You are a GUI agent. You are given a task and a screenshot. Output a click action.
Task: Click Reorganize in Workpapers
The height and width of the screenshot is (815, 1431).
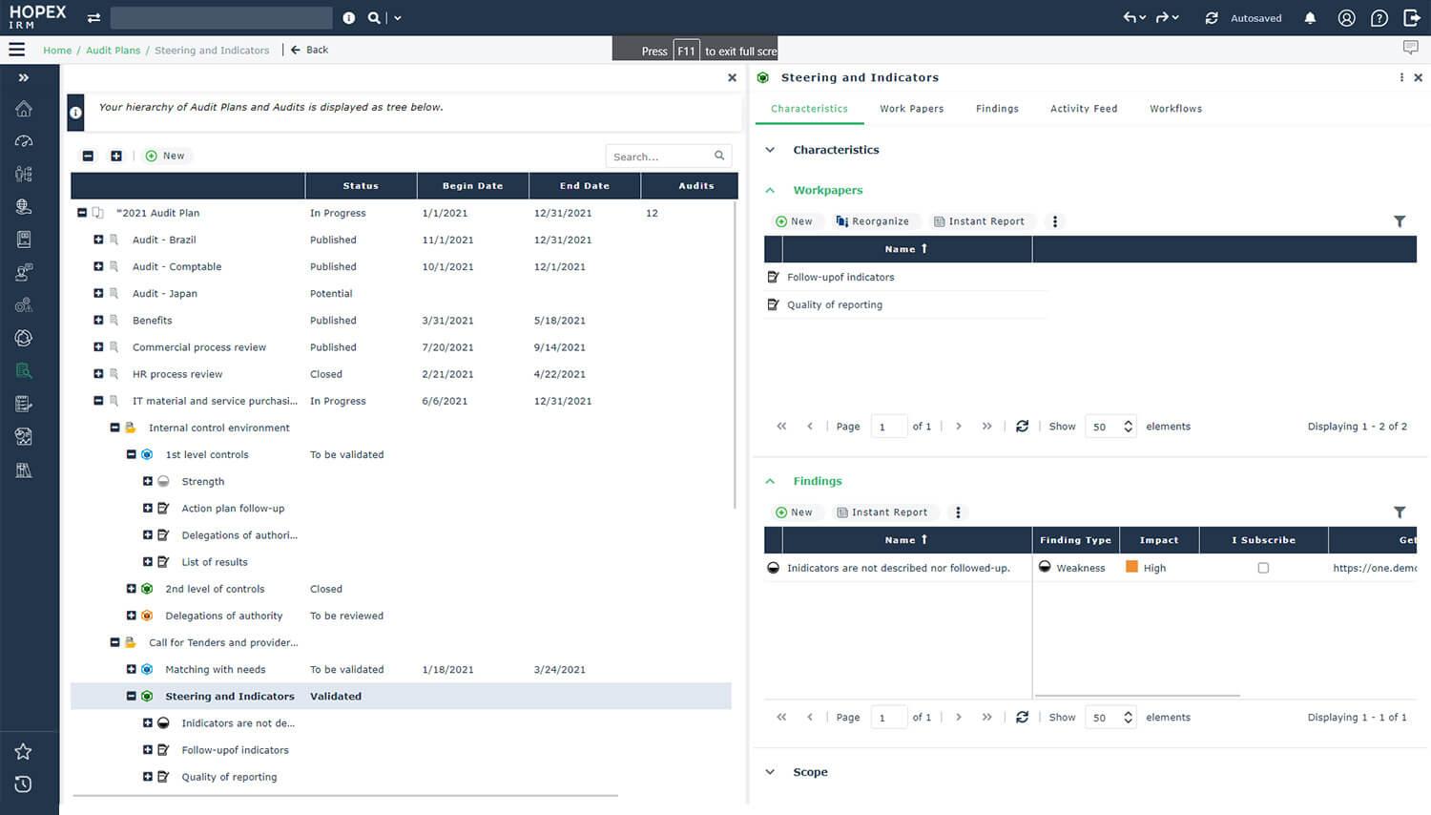872,221
